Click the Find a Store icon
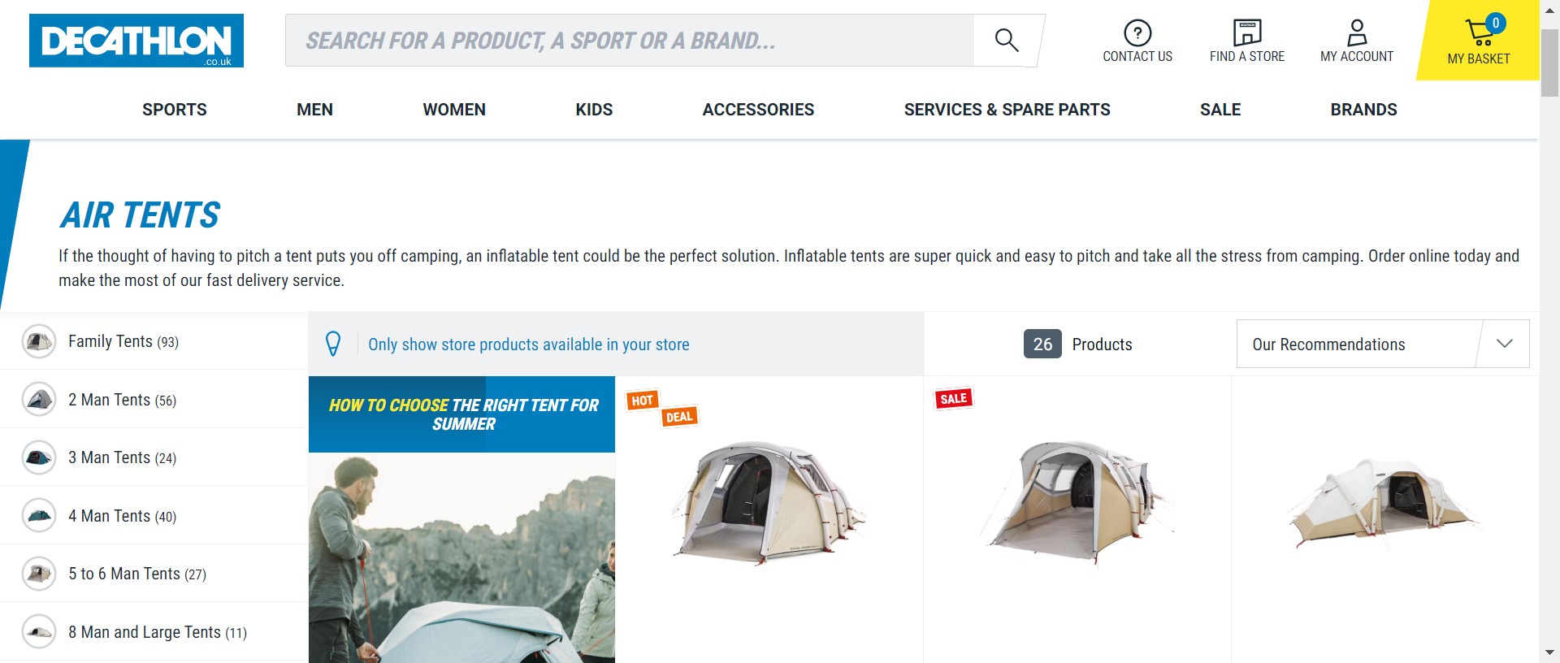 (1246, 33)
